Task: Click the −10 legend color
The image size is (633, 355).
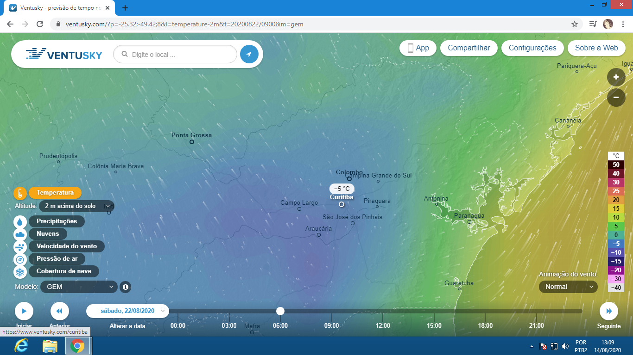Action: click(616, 252)
